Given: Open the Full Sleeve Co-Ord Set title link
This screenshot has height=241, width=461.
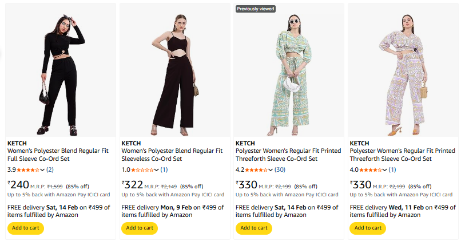Looking at the screenshot, I should 57,155.
